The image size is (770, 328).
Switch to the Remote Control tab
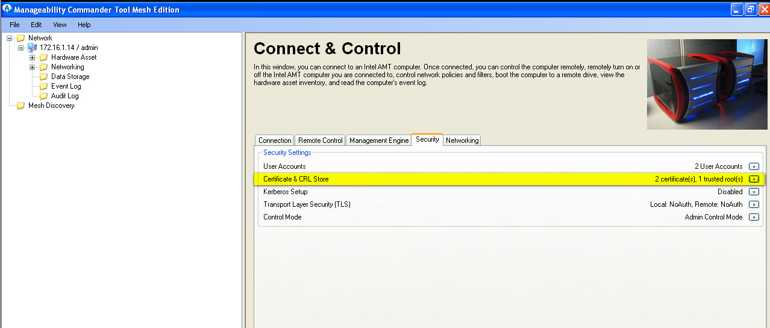(x=321, y=140)
